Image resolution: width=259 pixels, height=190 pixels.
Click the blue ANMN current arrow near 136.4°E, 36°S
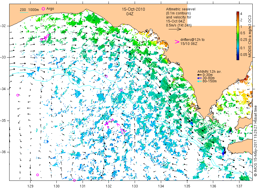tap(224, 151)
